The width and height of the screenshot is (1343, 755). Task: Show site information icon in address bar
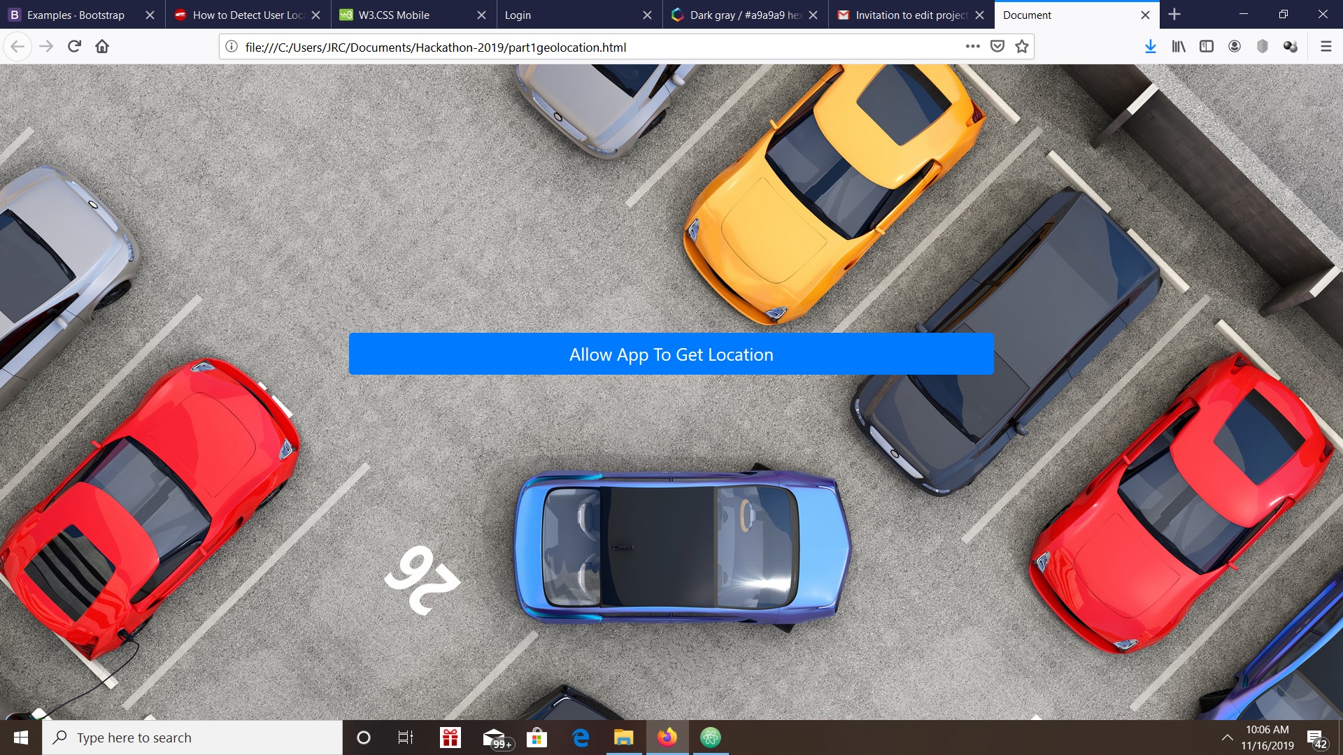232,46
